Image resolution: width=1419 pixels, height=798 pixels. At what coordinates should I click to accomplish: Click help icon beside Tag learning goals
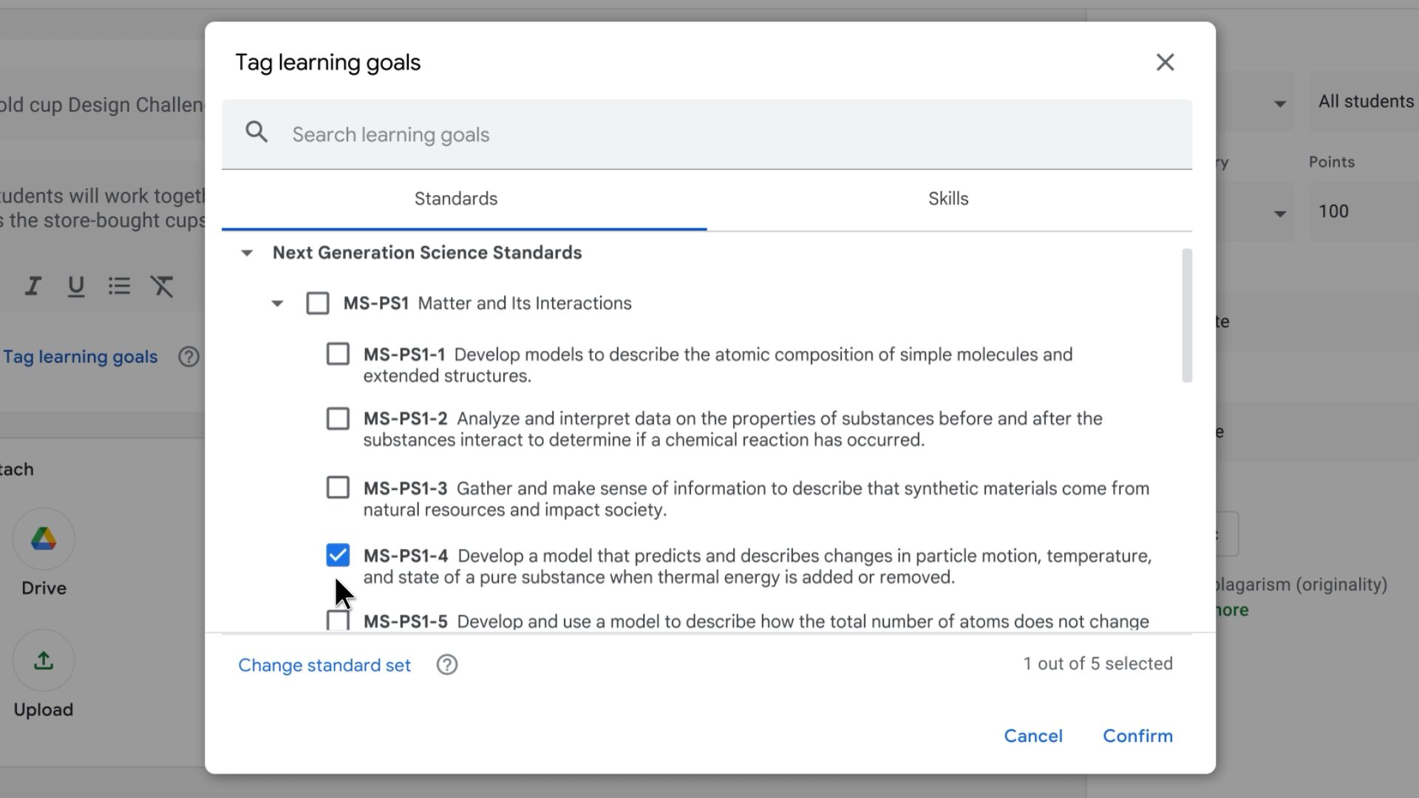[x=188, y=357]
